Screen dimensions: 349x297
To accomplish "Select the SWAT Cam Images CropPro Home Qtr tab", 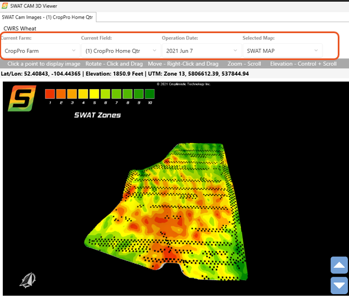I will (48, 17).
